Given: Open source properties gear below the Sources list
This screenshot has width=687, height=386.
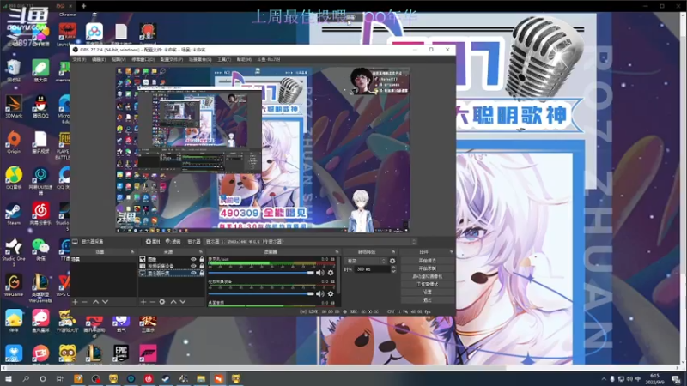Looking at the screenshot, I should (x=162, y=302).
